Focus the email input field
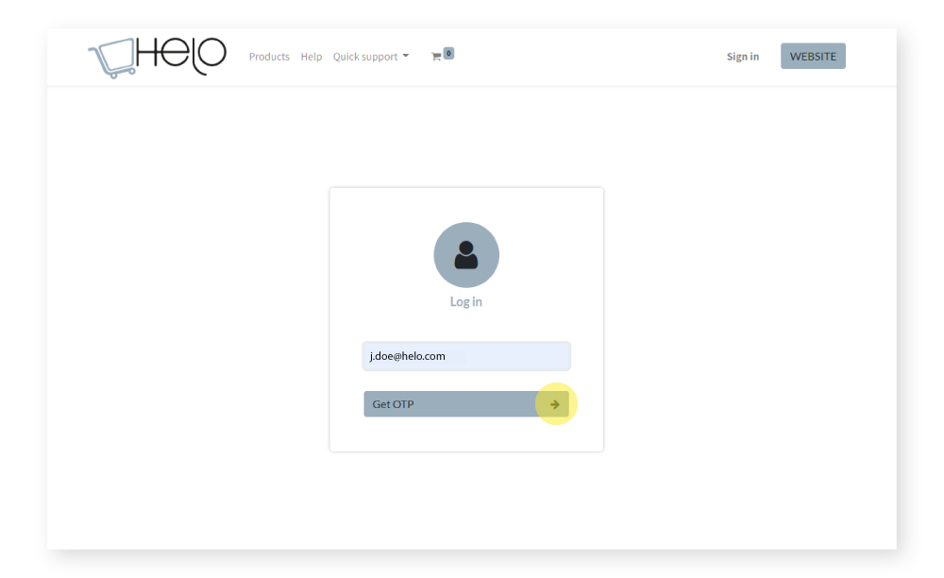This screenshot has height=578, width=944. pos(510,356)
